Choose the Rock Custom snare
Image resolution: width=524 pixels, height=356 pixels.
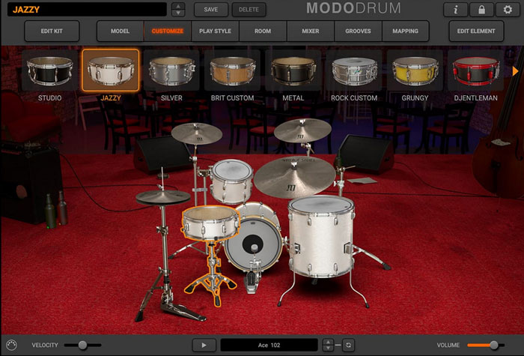click(354, 71)
